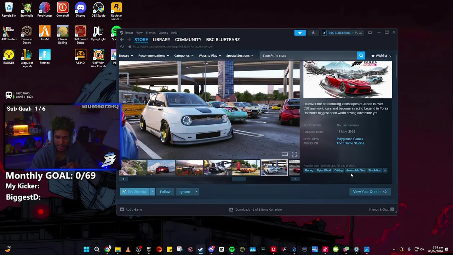Open the ARC Raiders desktop shortcut
Viewport: 453px width, 255px height.
coord(9,33)
